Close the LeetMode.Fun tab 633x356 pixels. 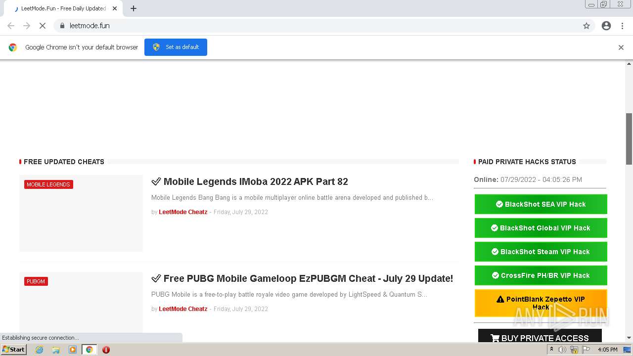(115, 8)
